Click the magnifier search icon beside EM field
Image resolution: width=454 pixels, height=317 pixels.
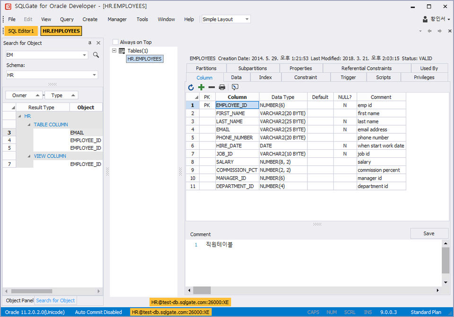tap(96, 55)
